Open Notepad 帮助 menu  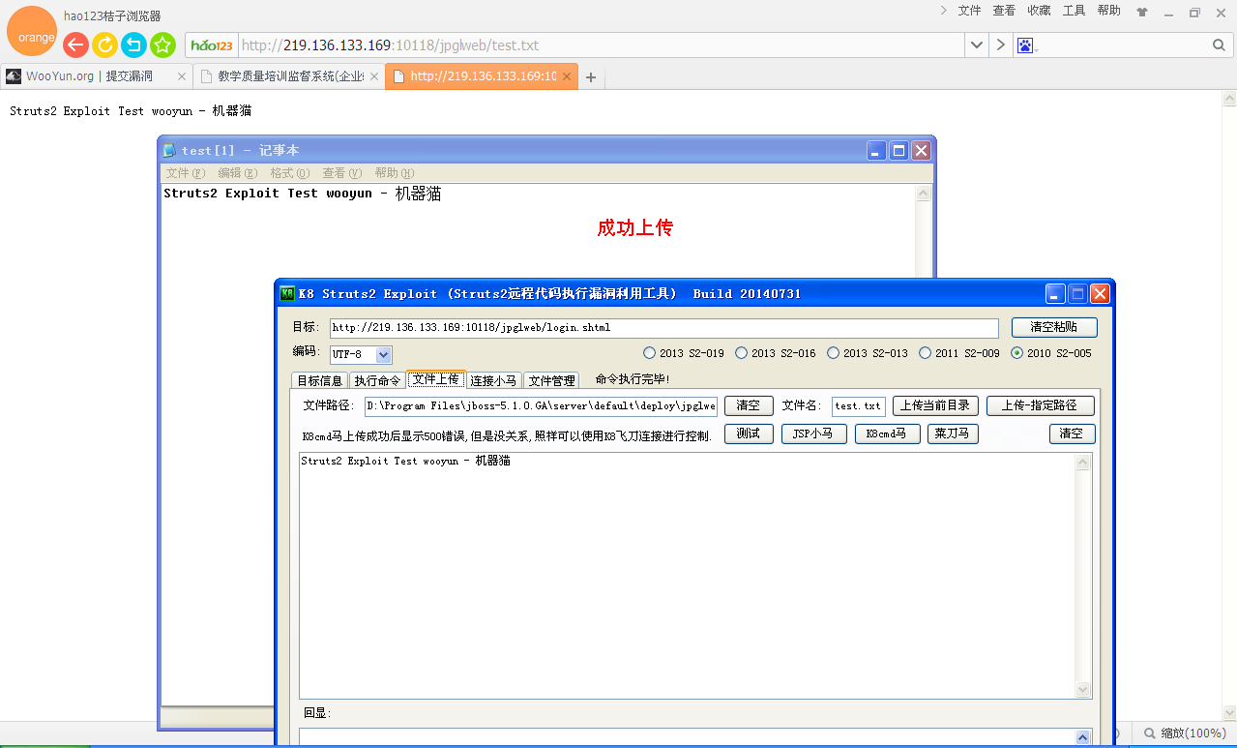coord(394,173)
